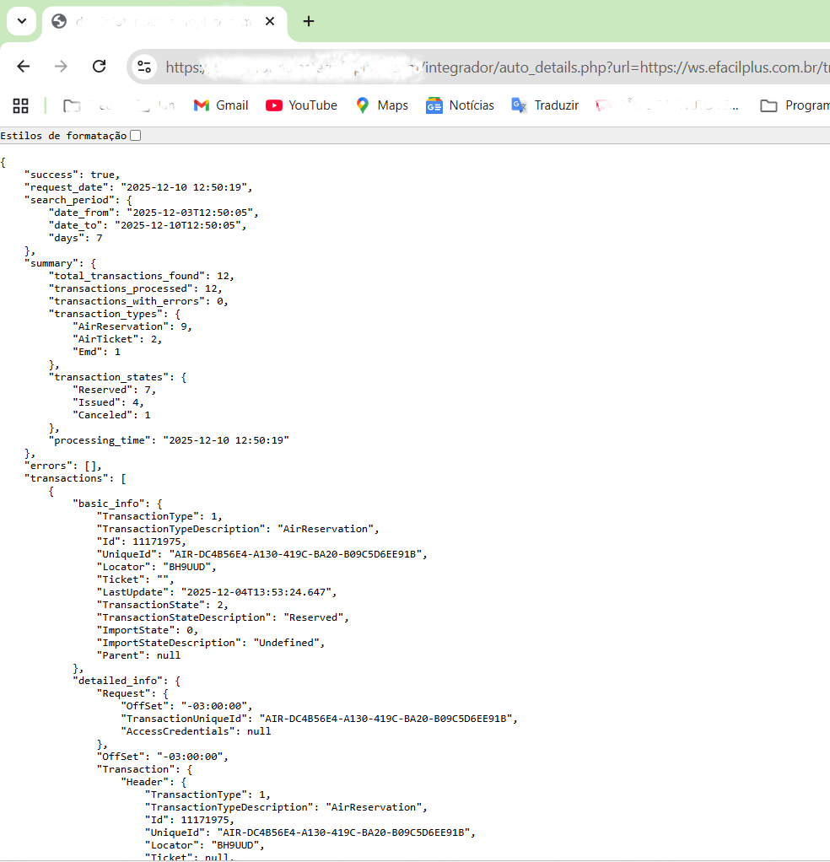This screenshot has width=830, height=862.
Task: Reload the current page
Action: pos(99,66)
